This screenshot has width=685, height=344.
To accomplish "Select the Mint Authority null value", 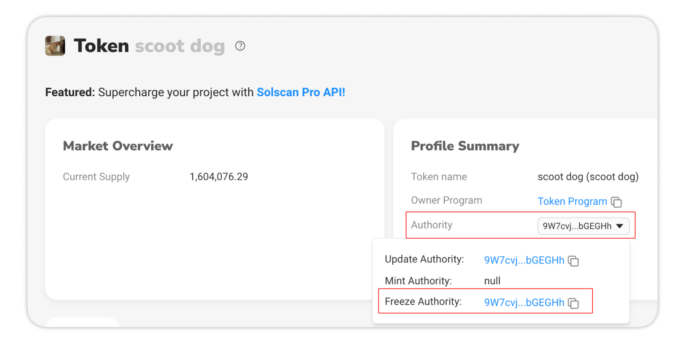I will pyautogui.click(x=492, y=281).
